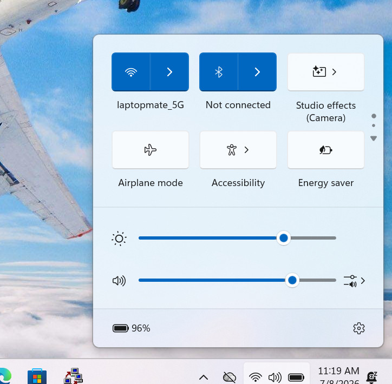The image size is (392, 384).
Task: Go to next quick settings page arrow
Action: pyautogui.click(x=374, y=138)
